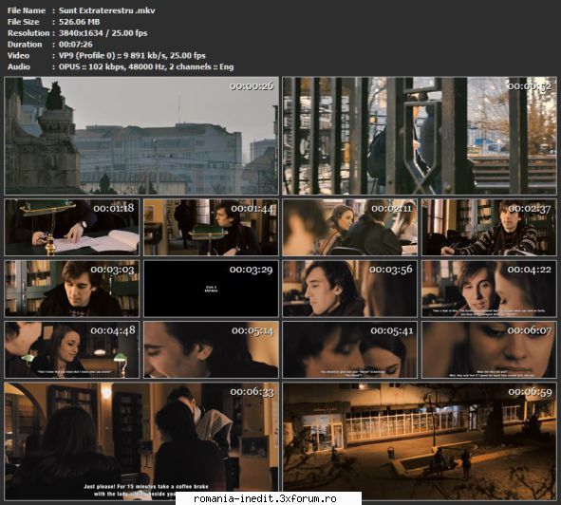Open the thumbnail timestamped 00:02:37
The height and width of the screenshot is (505, 561).
click(489, 227)
